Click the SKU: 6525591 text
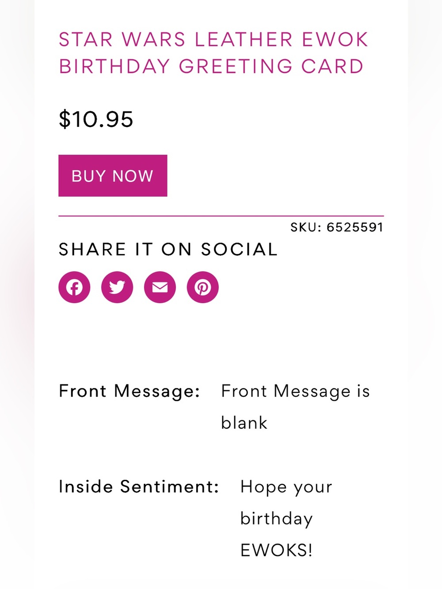Viewport: 442px width, 589px height. coord(337,227)
